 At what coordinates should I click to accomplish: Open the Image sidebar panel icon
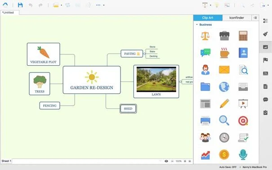(x=265, y=47)
